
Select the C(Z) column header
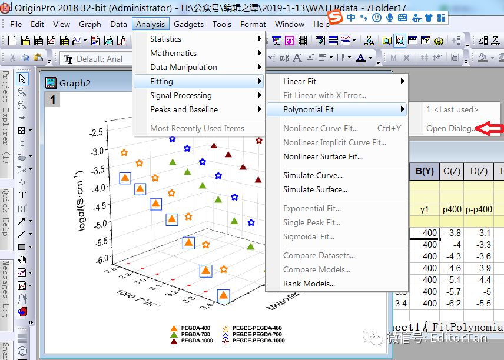[x=452, y=171]
